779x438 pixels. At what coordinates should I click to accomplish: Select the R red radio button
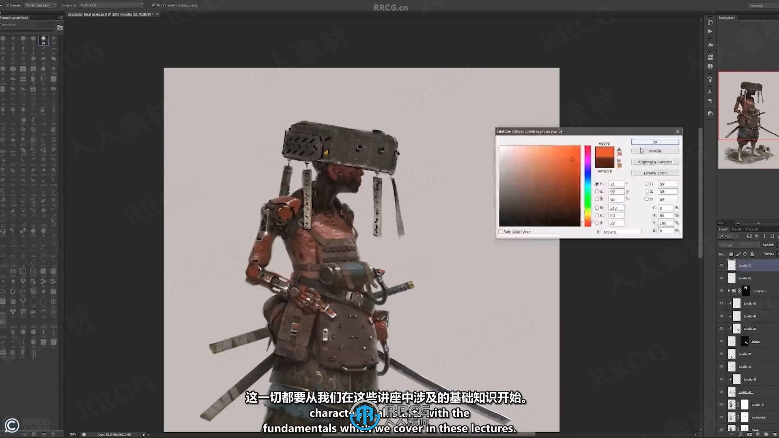pyautogui.click(x=597, y=208)
